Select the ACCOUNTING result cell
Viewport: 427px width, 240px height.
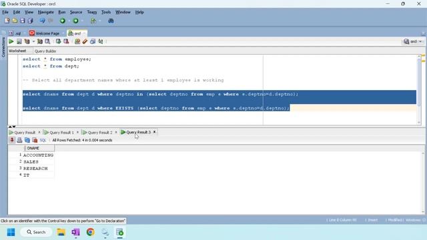39,155
